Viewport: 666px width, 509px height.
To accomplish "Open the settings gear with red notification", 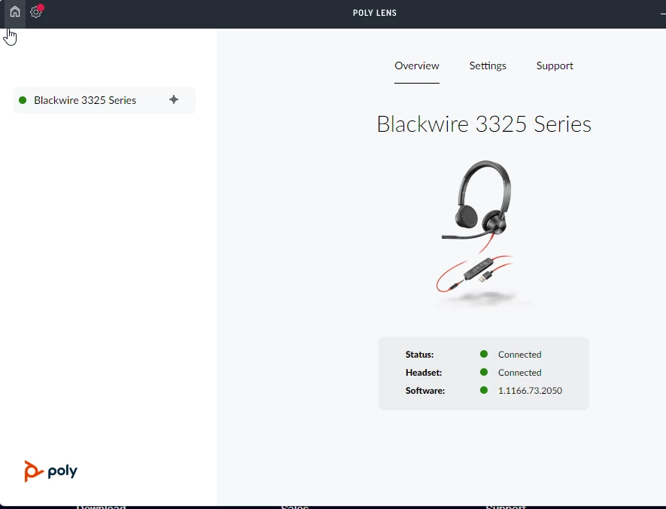I will [37, 12].
